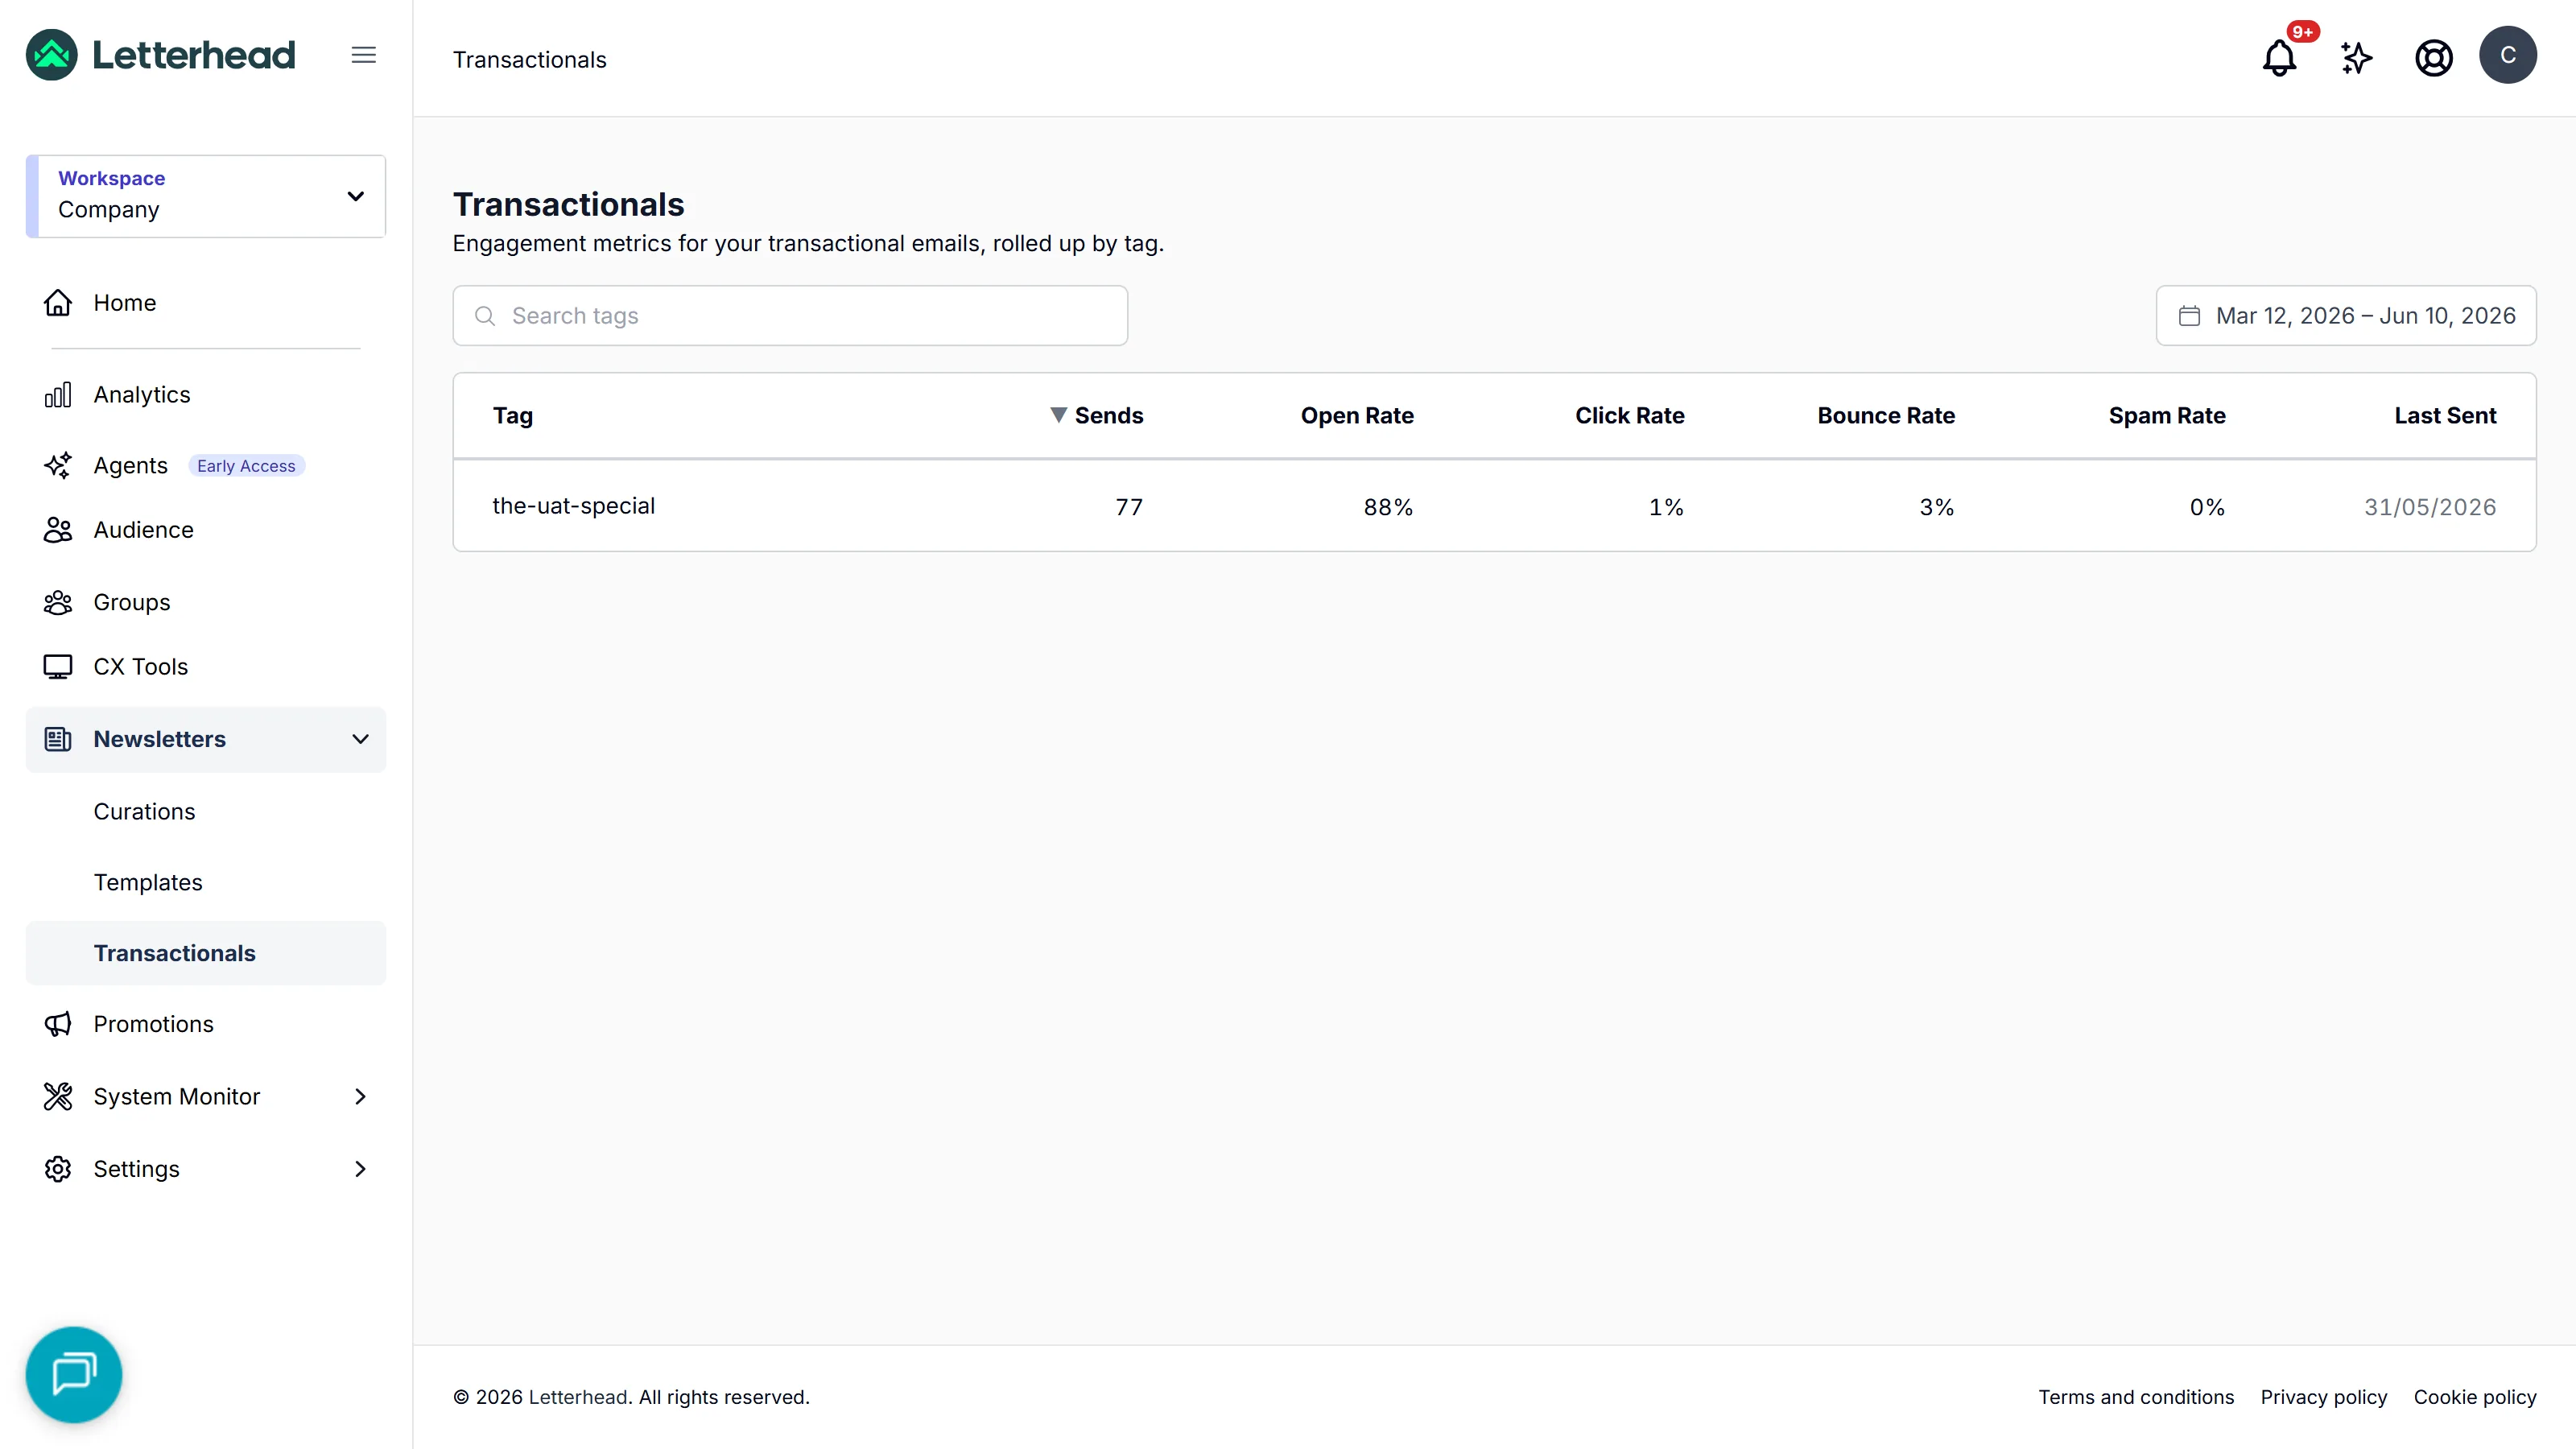Image resolution: width=2576 pixels, height=1449 pixels.
Task: Collapse the Newsletters section chevron
Action: (361, 740)
